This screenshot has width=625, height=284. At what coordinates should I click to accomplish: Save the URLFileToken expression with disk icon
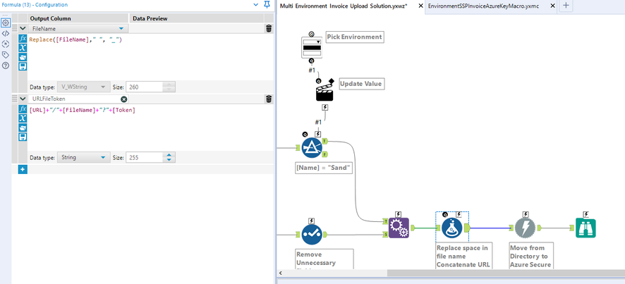[23, 137]
